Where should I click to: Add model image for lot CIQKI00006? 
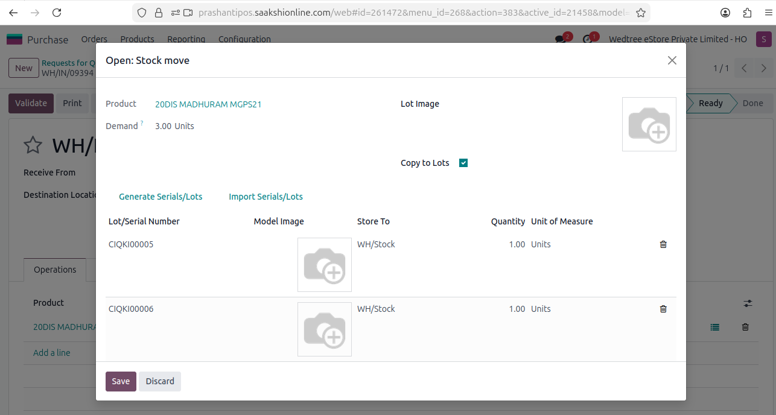(x=324, y=329)
